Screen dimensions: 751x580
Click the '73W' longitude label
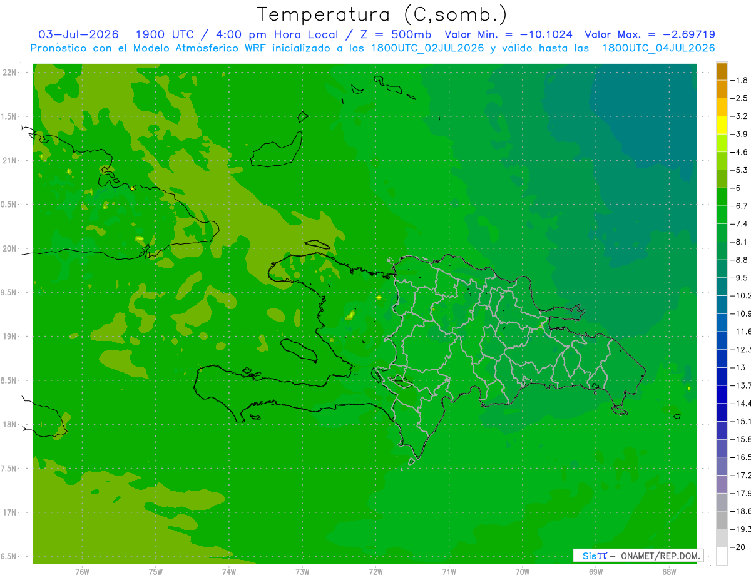tap(302, 572)
